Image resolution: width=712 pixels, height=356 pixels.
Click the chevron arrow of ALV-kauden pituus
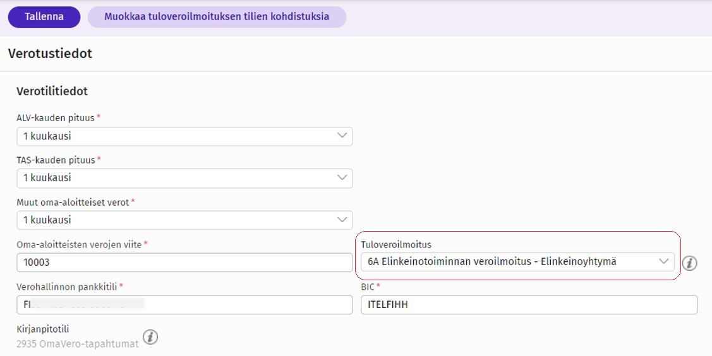[342, 136]
